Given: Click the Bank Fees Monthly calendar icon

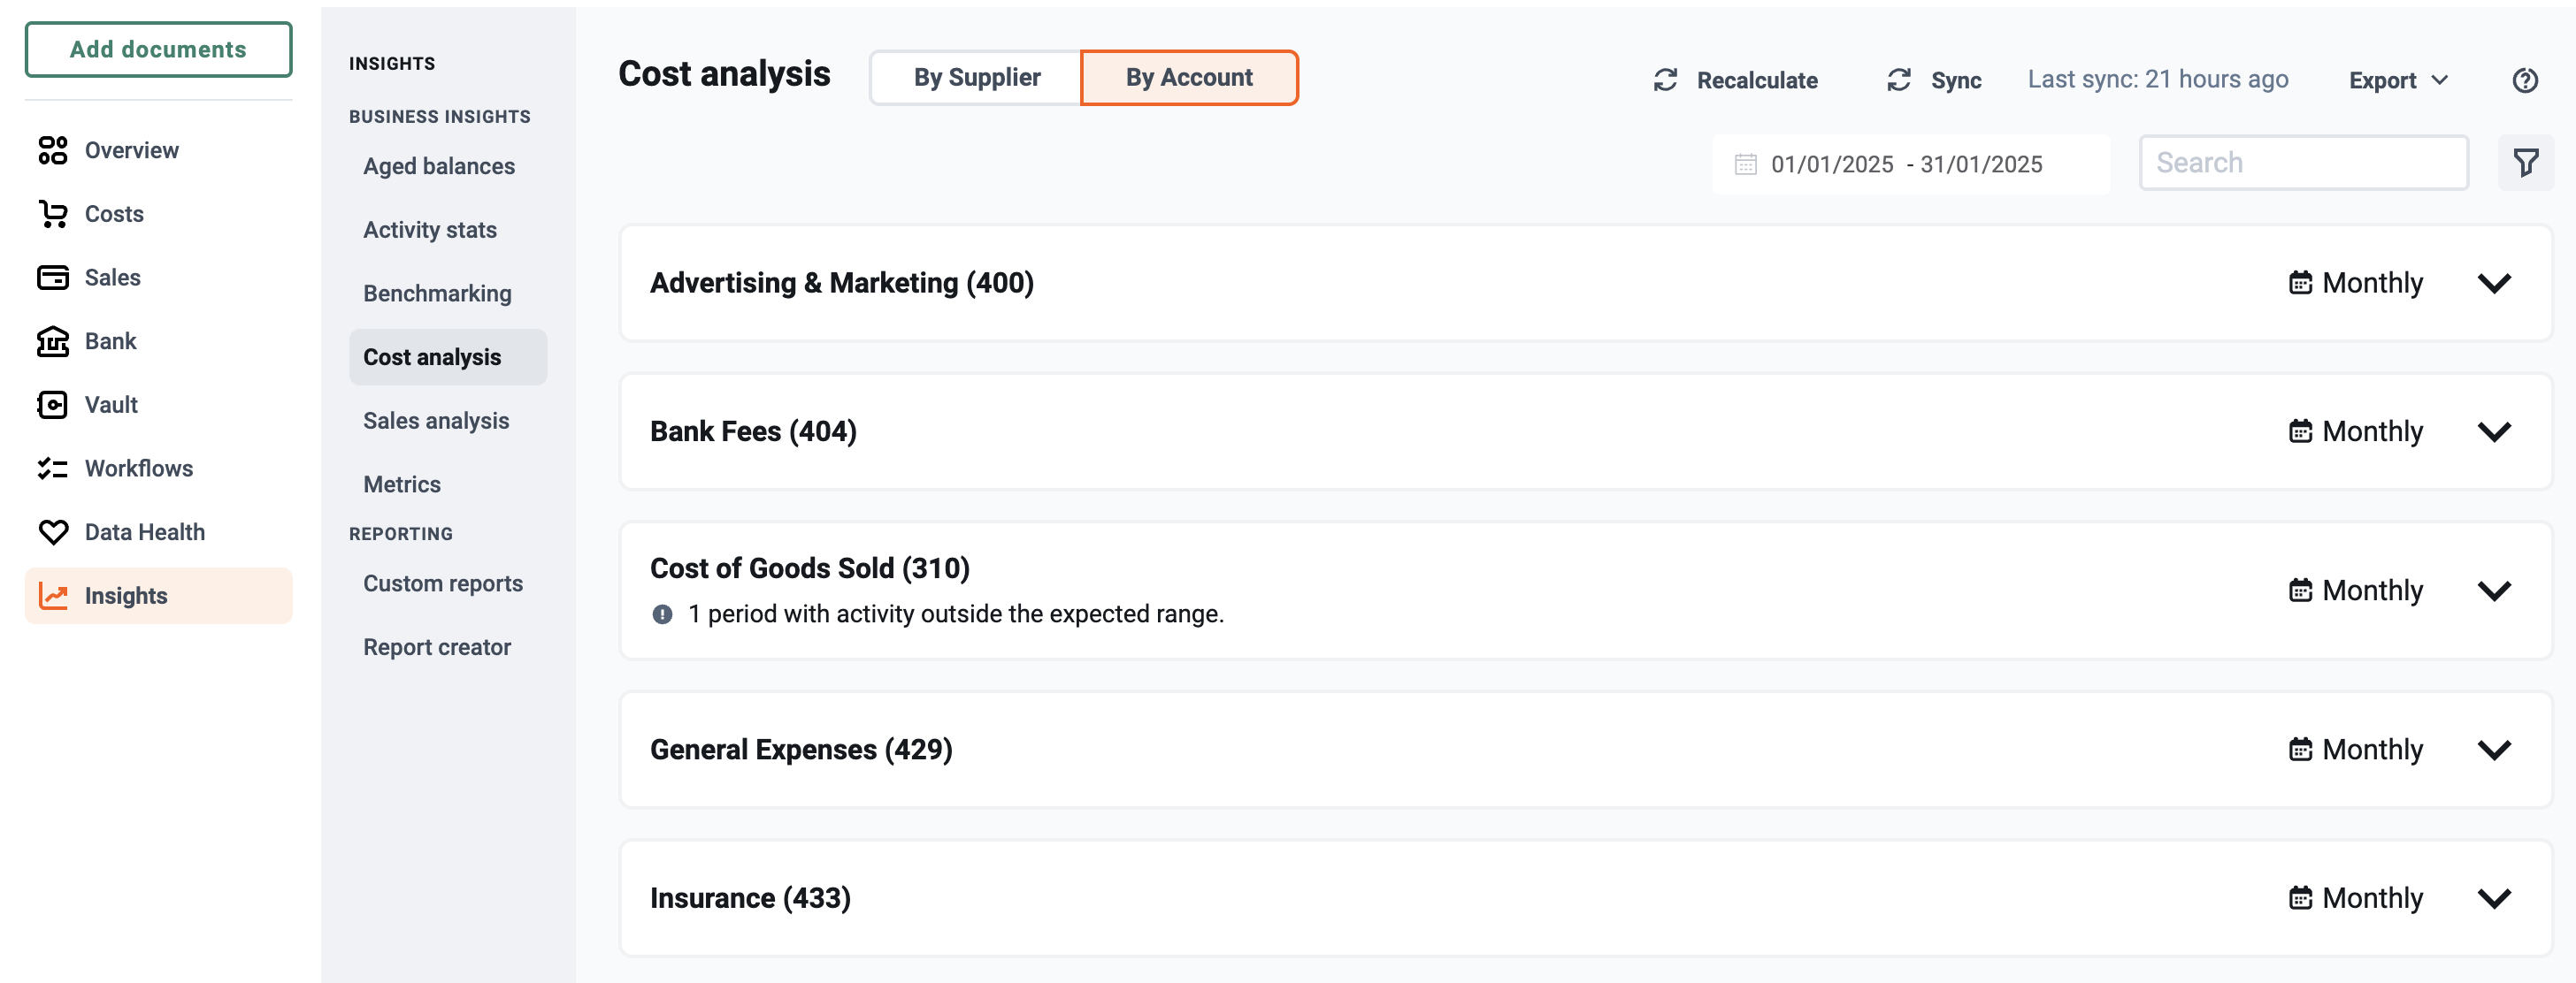Looking at the screenshot, I should pyautogui.click(x=2300, y=431).
